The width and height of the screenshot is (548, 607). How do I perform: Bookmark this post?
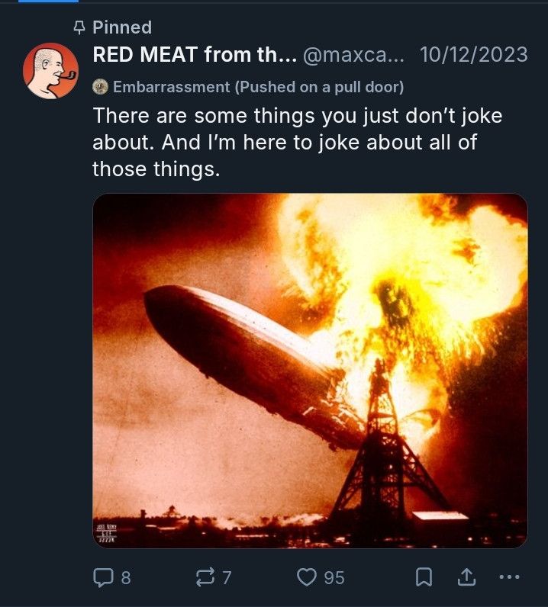(424, 578)
